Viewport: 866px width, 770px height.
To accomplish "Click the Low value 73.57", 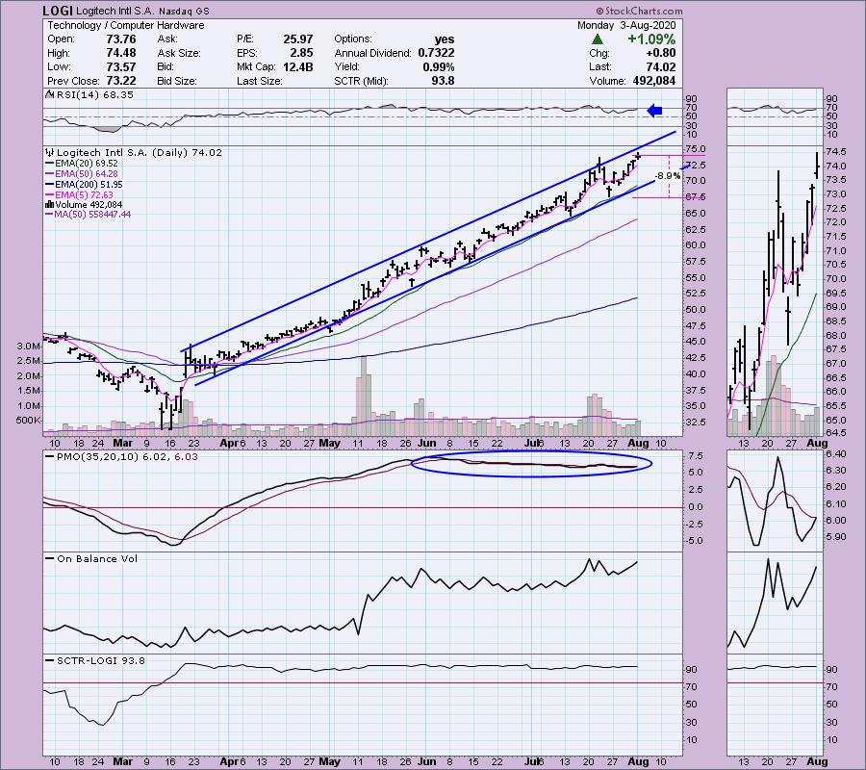I will click(x=121, y=66).
